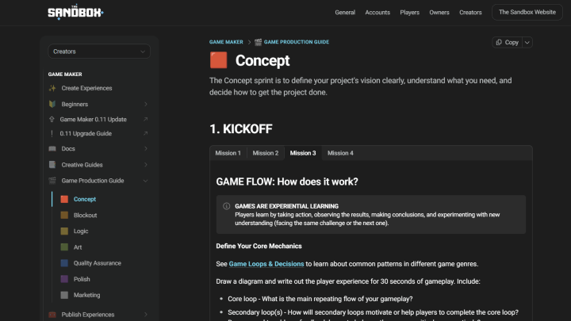The image size is (571, 321).
Task: Click the 'GAME FLOW: How does it work?' heading
Action: coord(287,182)
